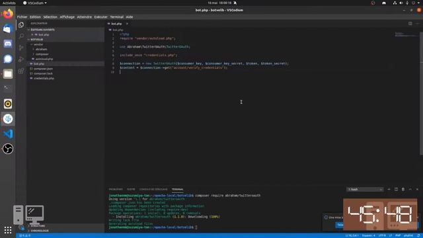Open Rhythmbox from the dock
The image size is (423, 238).
coord(8,104)
